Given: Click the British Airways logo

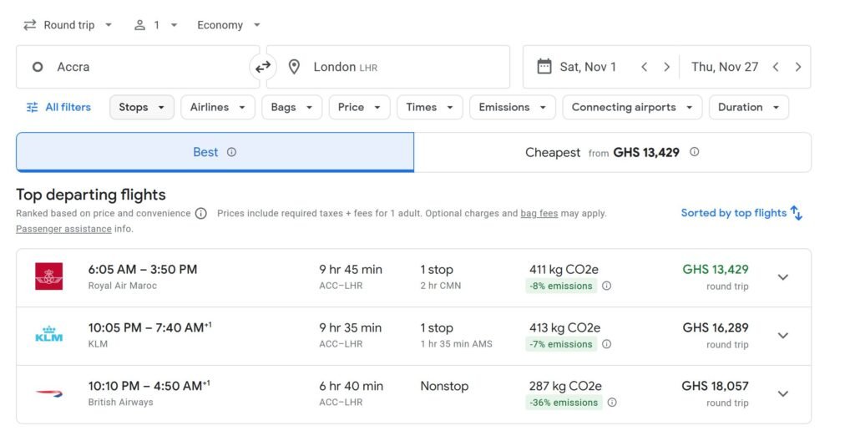Looking at the screenshot, I should pos(49,393).
